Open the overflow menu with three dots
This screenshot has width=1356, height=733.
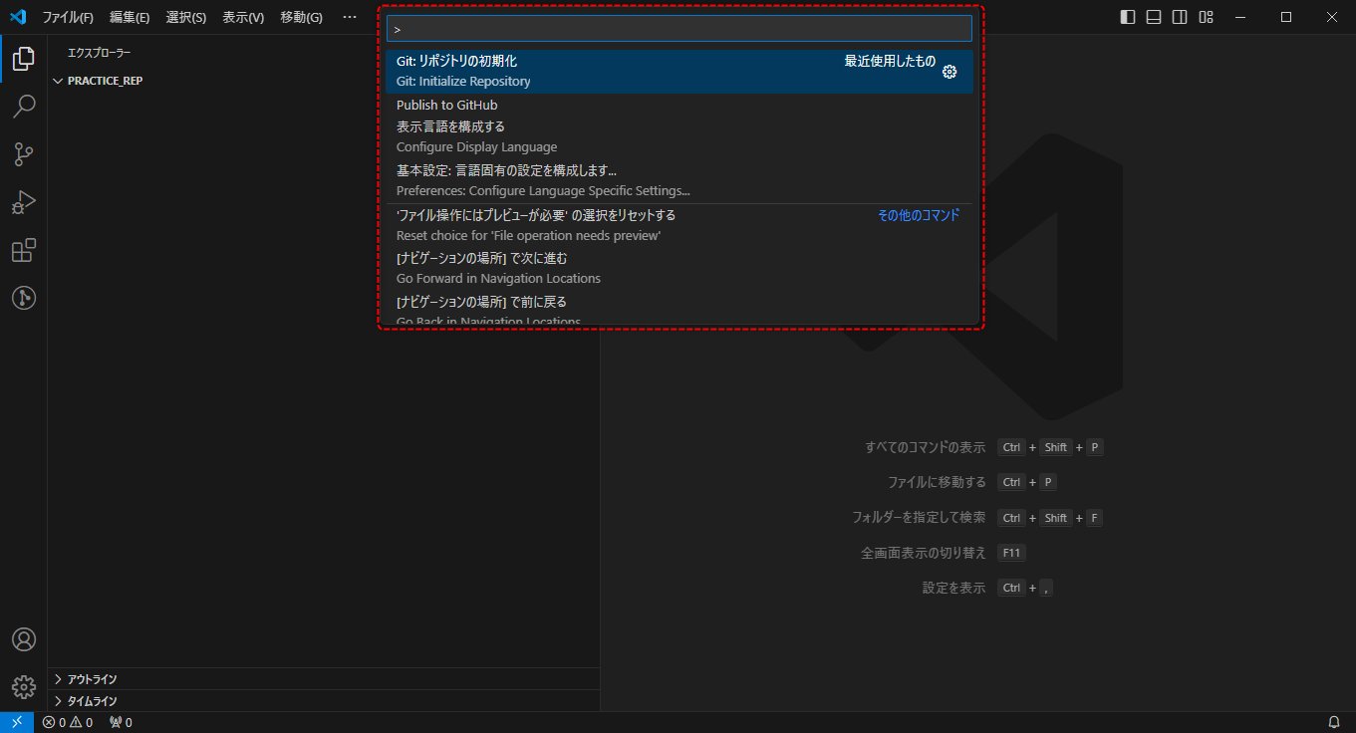pyautogui.click(x=350, y=17)
